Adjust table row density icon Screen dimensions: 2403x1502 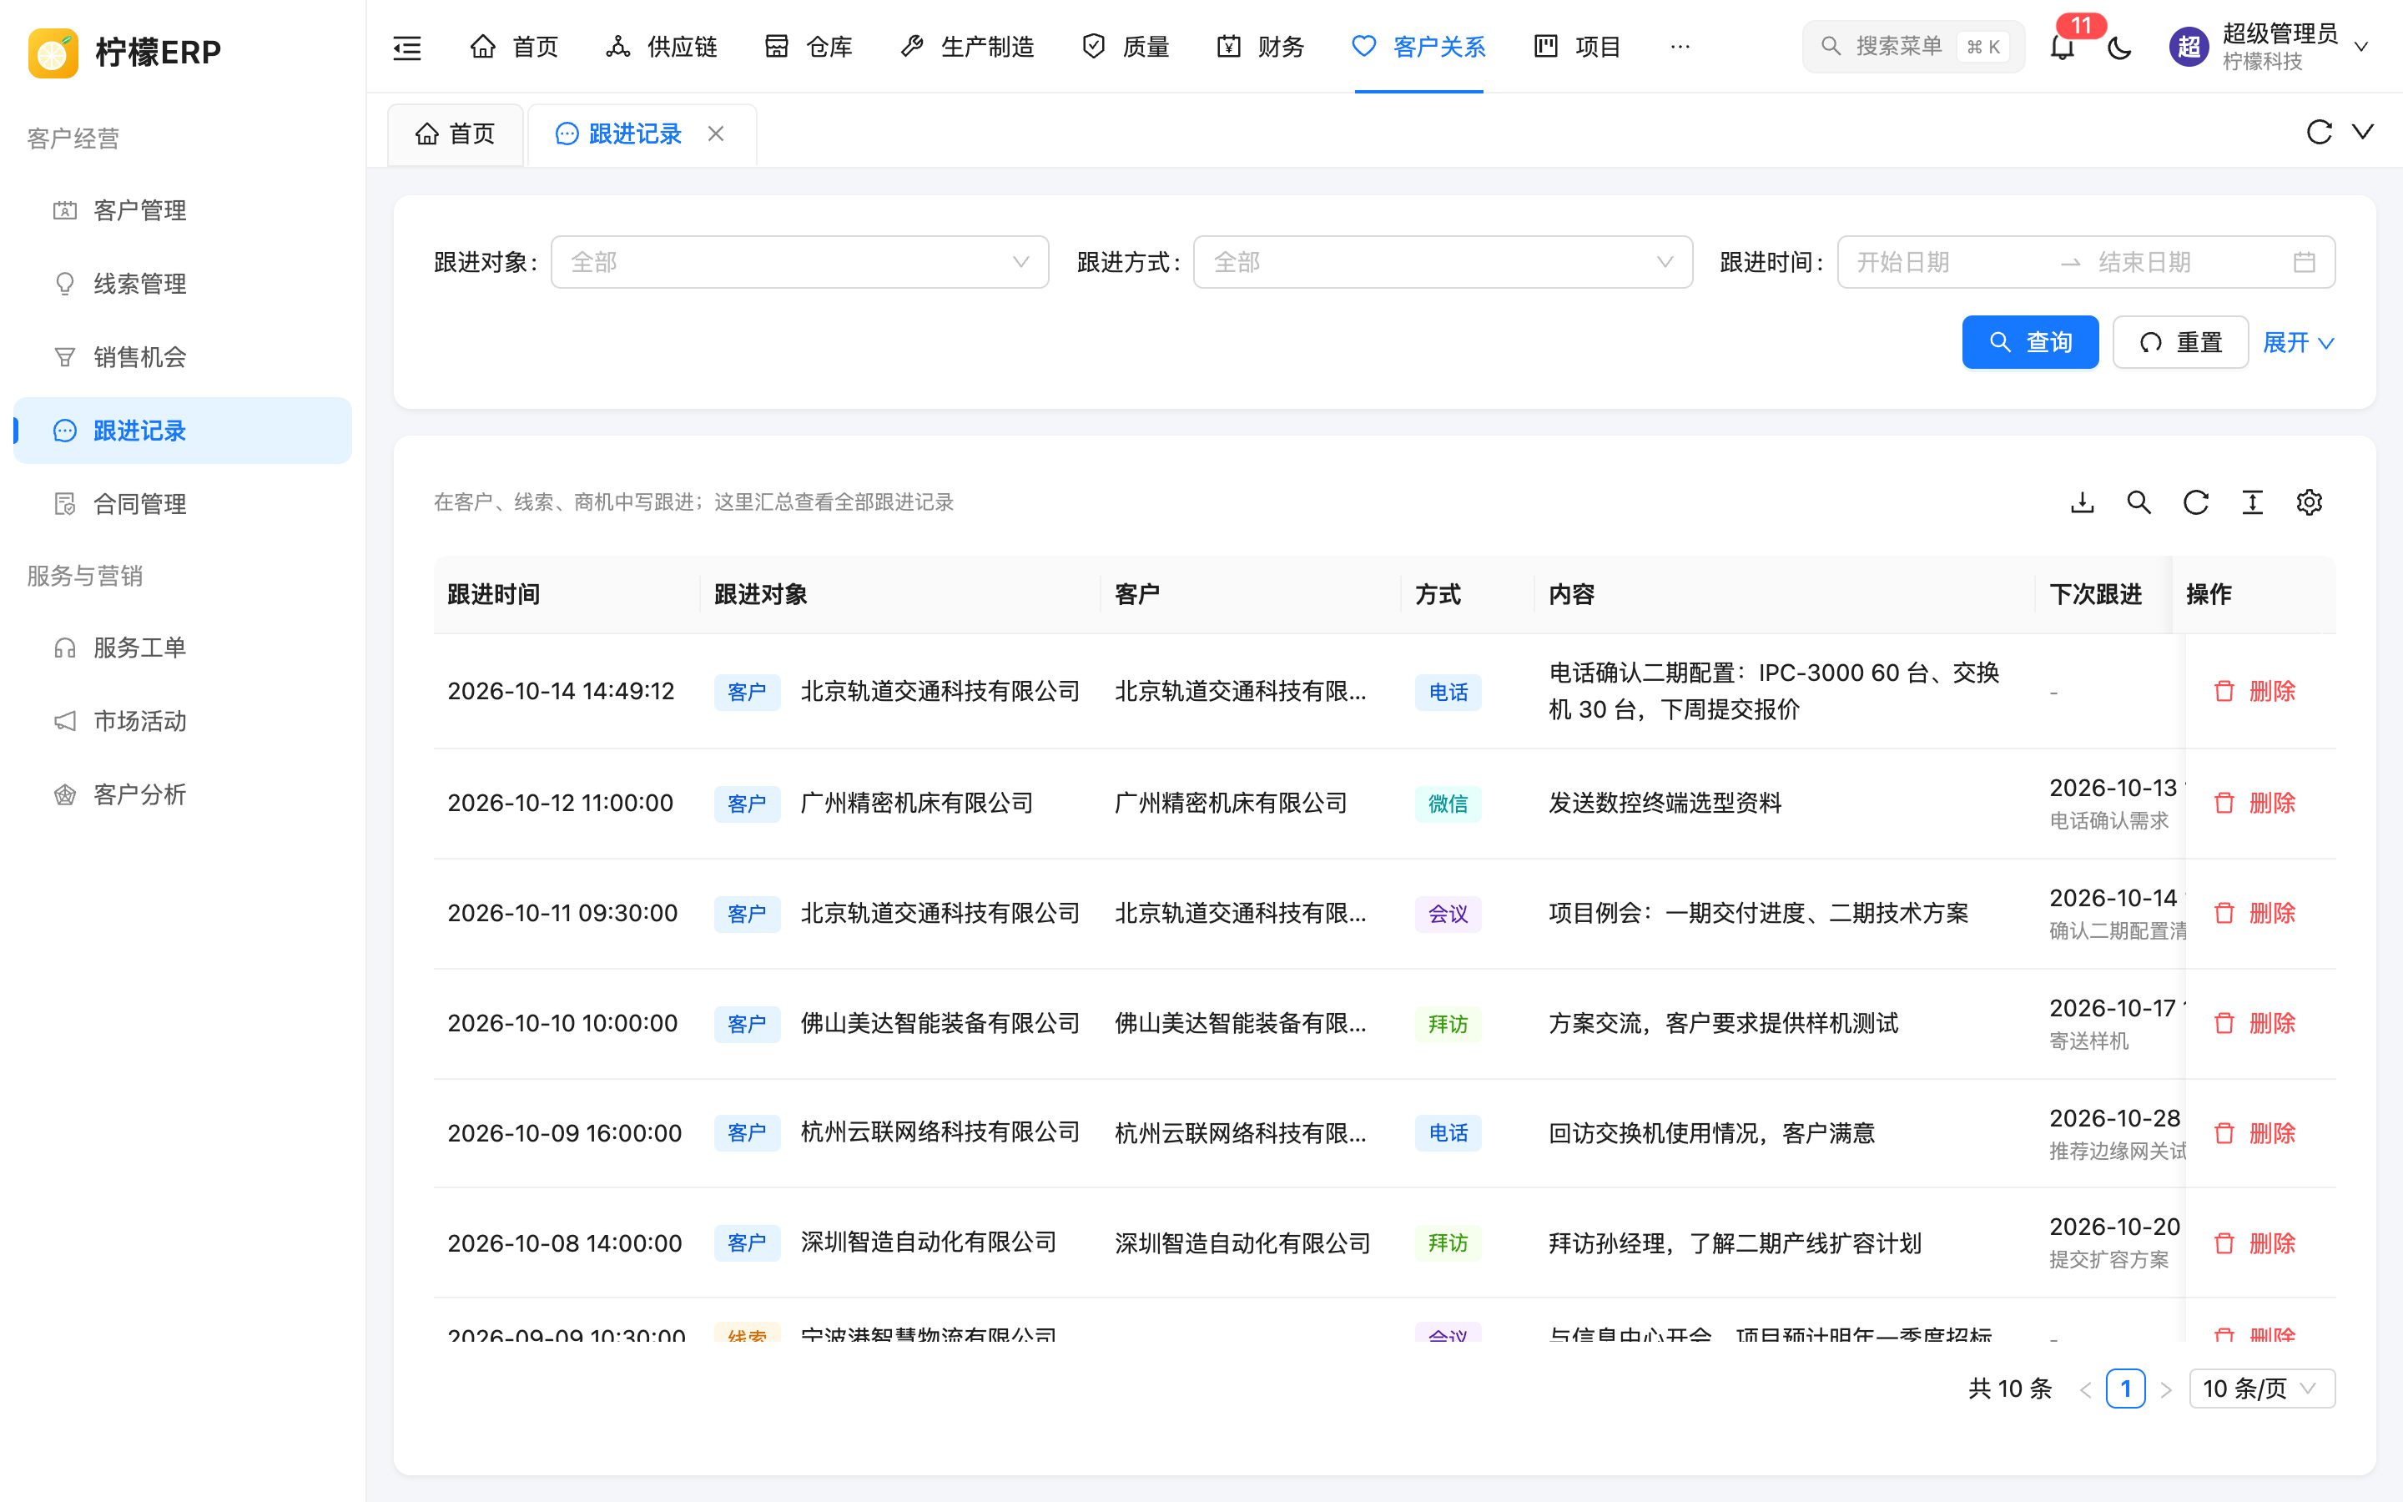coord(2252,502)
